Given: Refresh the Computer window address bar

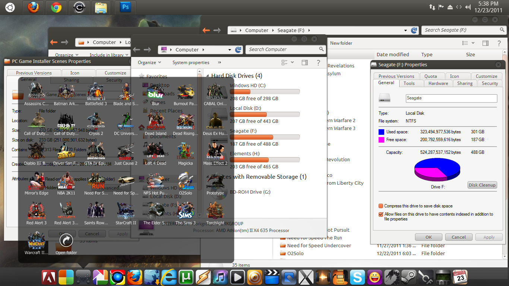Looking at the screenshot, I should 238,50.
